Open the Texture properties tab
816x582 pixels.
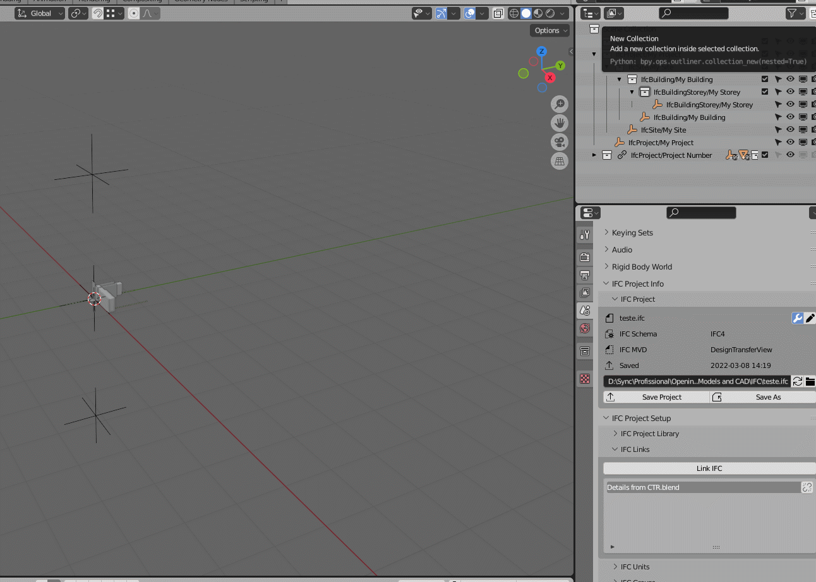point(585,378)
